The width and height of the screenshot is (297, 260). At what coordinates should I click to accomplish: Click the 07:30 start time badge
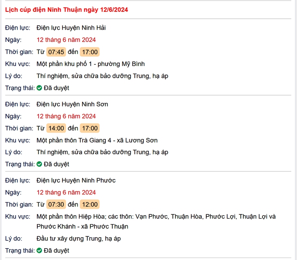point(56,205)
